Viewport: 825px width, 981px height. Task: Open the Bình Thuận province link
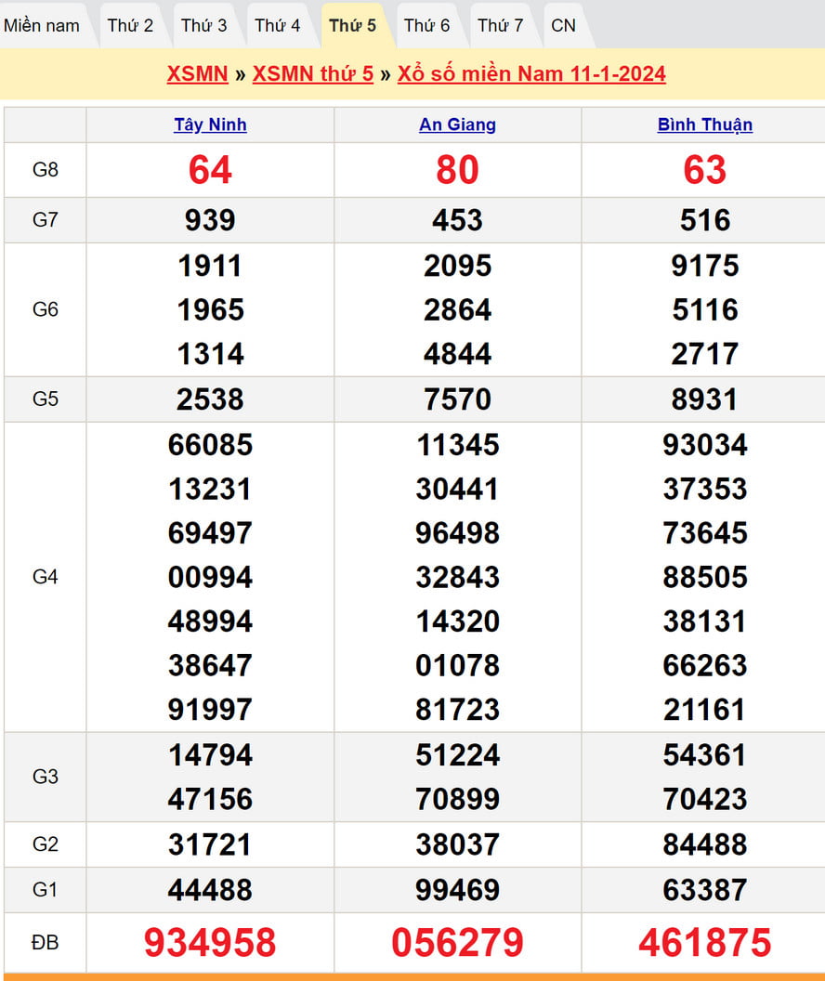coord(704,124)
